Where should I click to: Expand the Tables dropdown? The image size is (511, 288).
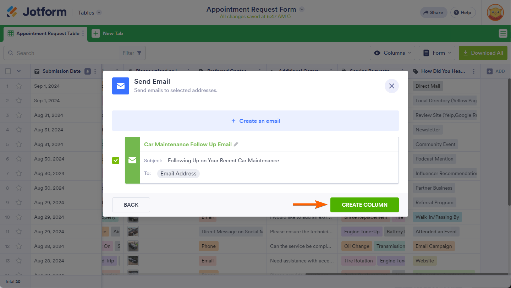[x=90, y=12]
